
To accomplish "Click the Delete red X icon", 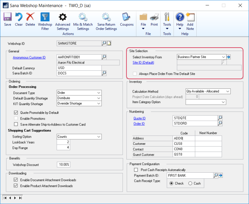I will tap(30, 17).
